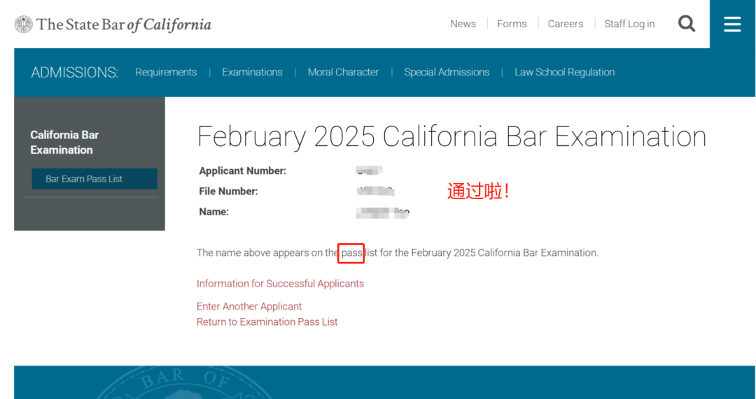The height and width of the screenshot is (399, 756).
Task: Click the File Number: label
Action: [x=228, y=191]
